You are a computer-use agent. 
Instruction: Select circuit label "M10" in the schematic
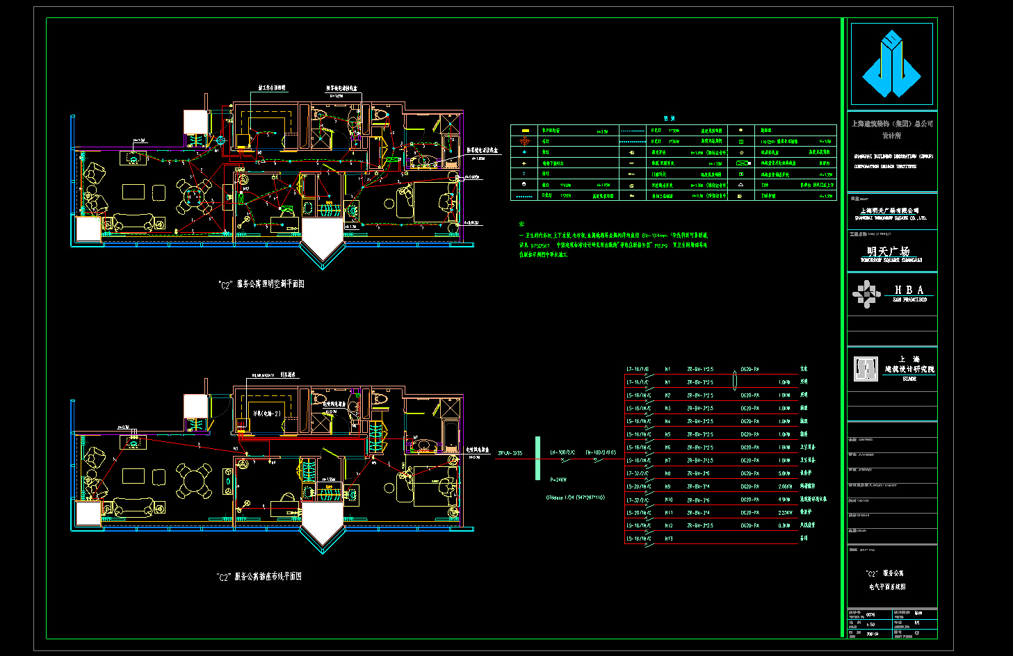point(669,500)
